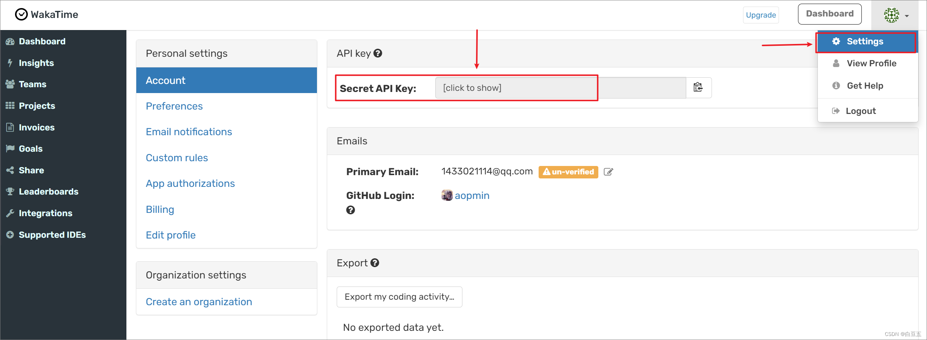Screen dimensions: 927x340
Task: Click the Projects grid icon
Action: pos(10,106)
